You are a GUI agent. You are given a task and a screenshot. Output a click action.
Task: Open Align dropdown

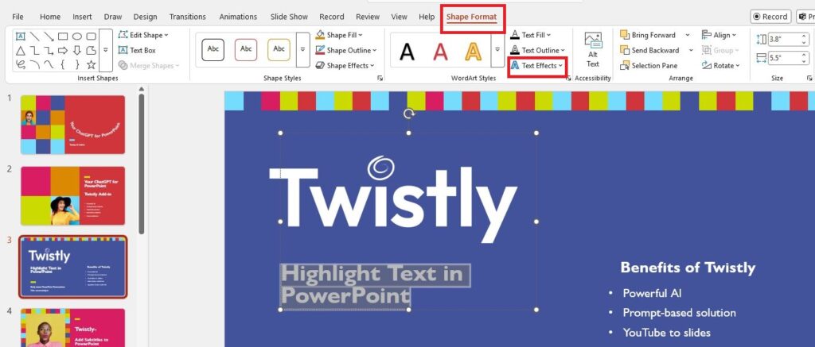click(719, 35)
